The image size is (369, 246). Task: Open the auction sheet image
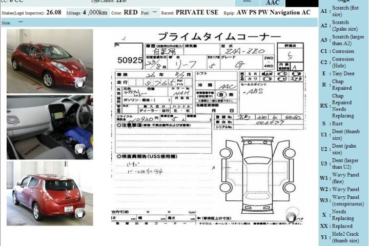click(x=208, y=127)
